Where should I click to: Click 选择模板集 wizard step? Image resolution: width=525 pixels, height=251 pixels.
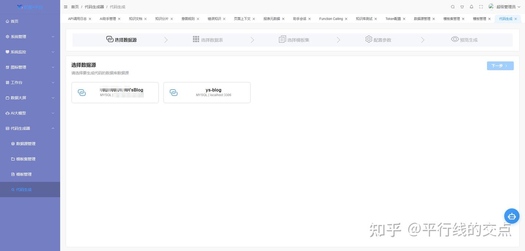(294, 40)
